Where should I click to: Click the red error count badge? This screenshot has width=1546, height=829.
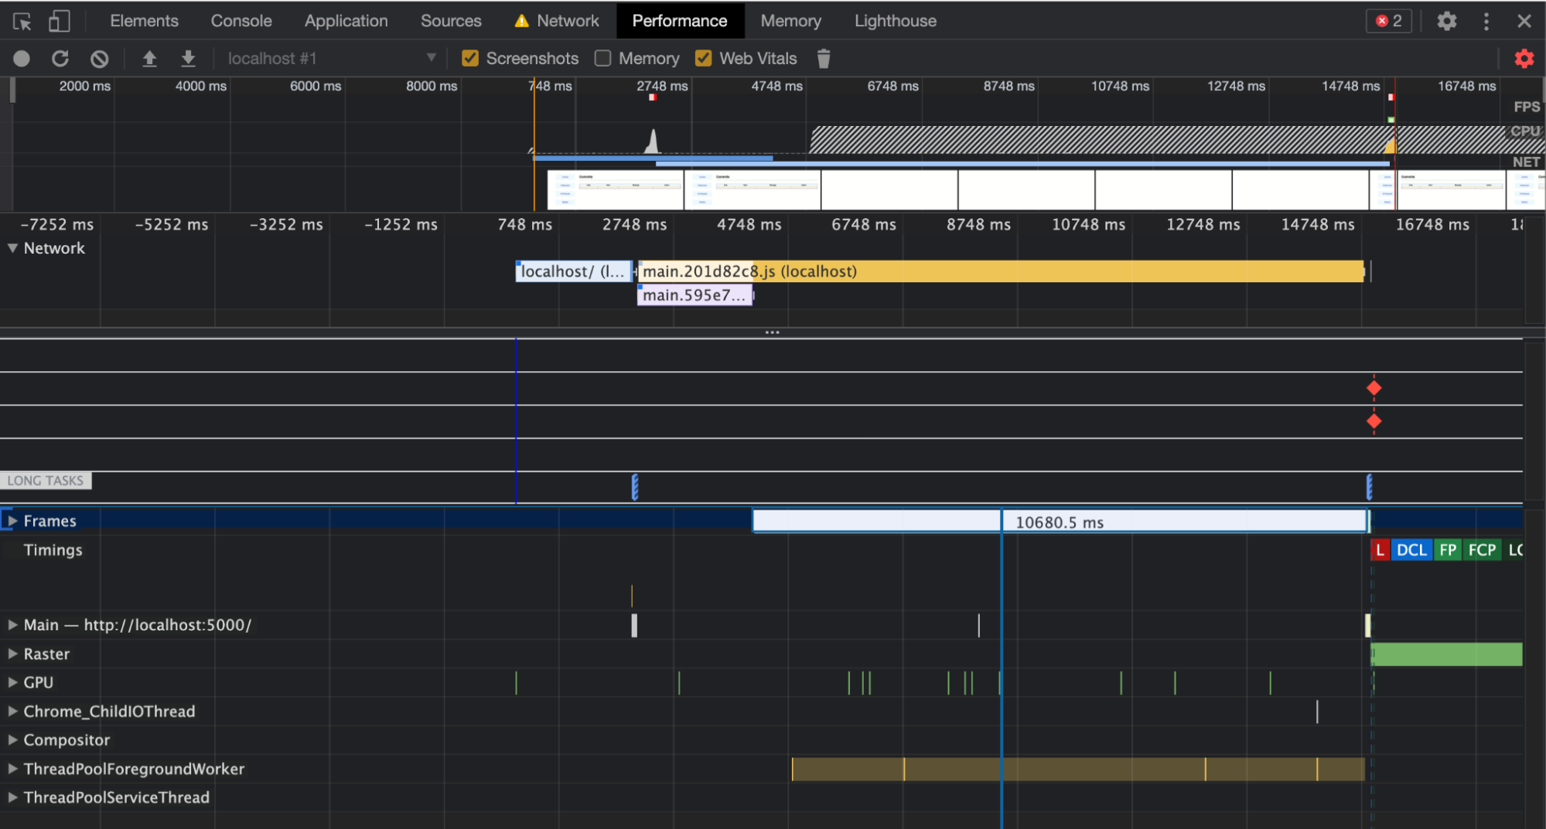tap(1389, 21)
